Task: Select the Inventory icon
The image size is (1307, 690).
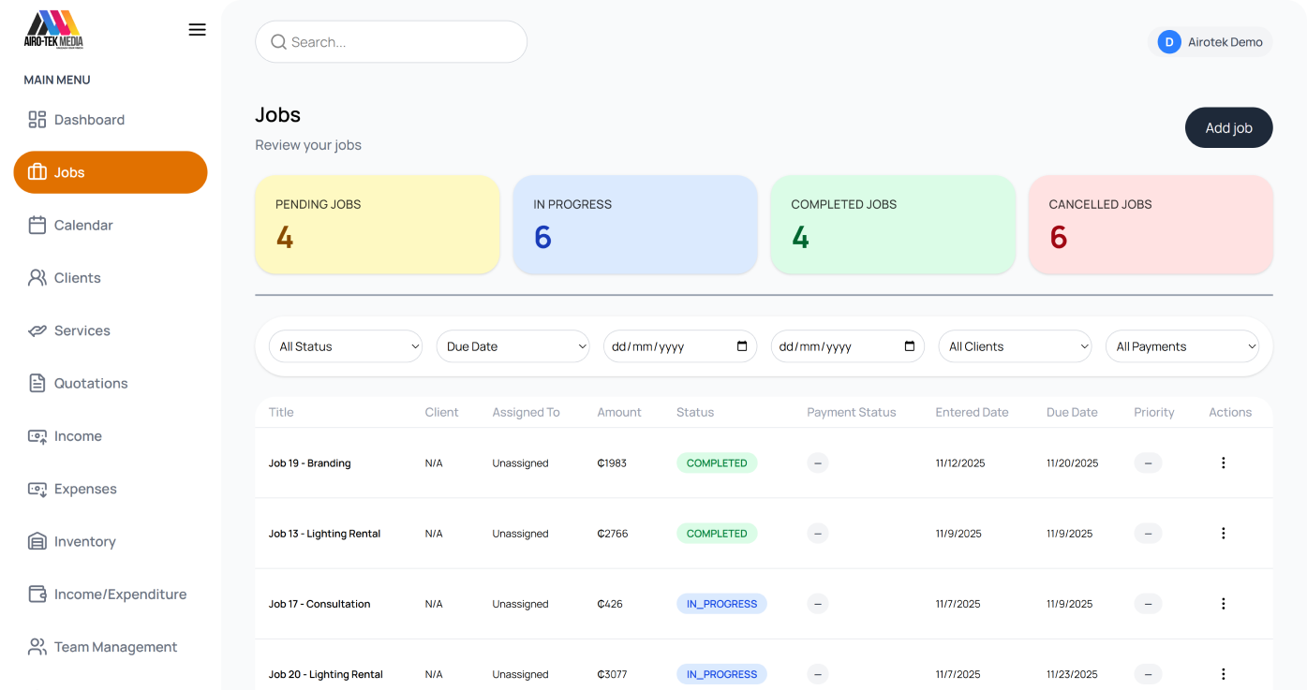Action: tap(36, 541)
